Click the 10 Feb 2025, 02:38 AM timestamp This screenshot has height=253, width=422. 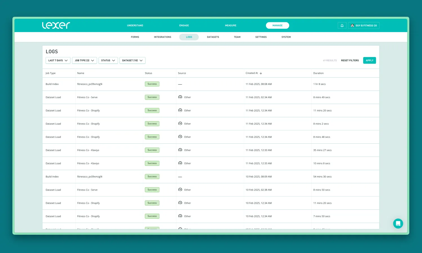point(259,190)
